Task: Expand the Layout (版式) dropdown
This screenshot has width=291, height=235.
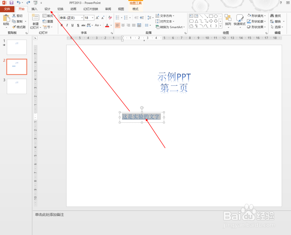Action: coord(49,16)
